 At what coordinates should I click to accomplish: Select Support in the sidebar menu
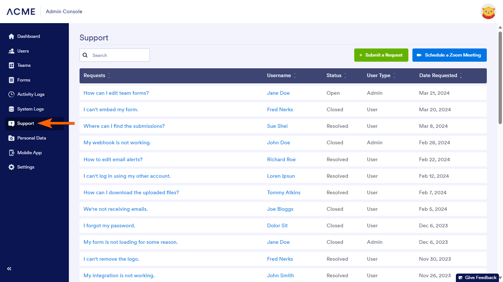pos(25,123)
